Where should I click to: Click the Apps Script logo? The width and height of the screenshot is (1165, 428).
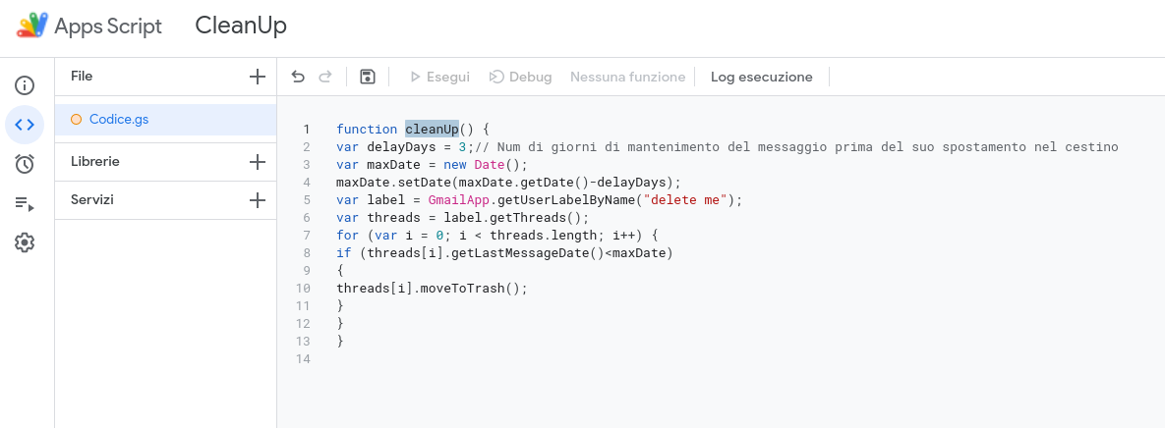tap(31, 26)
